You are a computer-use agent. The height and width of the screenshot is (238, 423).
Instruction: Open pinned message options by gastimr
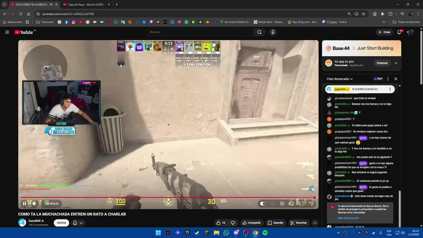click(x=390, y=89)
